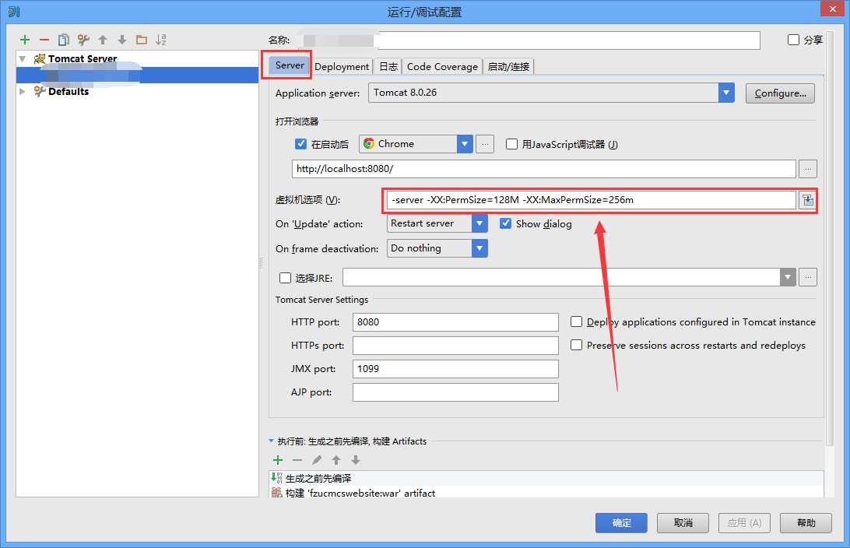Select the 构建 fzucmcswebsite:war artifact row
Viewport: 850px width, 548px height.
[546, 493]
